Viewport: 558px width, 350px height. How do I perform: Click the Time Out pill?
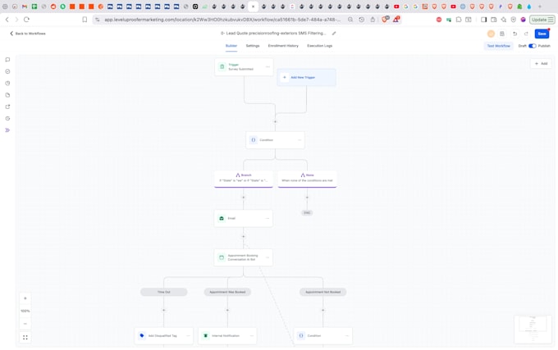pos(163,292)
